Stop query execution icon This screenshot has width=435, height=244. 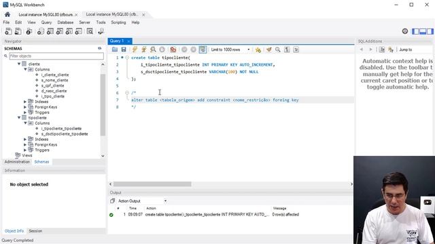[162, 49]
